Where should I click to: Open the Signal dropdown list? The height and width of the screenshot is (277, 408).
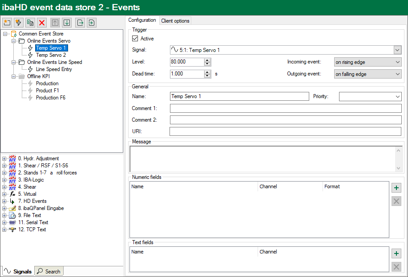(x=397, y=50)
